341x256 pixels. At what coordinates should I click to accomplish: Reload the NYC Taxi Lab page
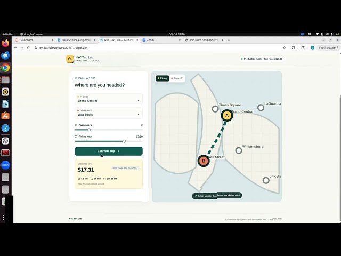point(28,47)
